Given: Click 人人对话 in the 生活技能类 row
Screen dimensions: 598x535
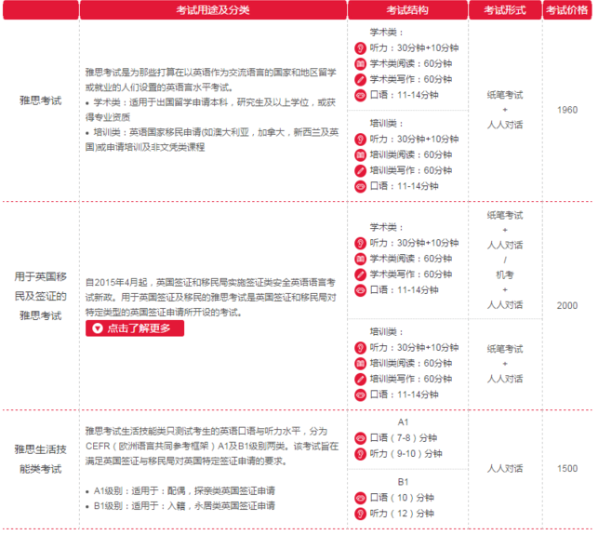Looking at the screenshot, I should pos(505,469).
